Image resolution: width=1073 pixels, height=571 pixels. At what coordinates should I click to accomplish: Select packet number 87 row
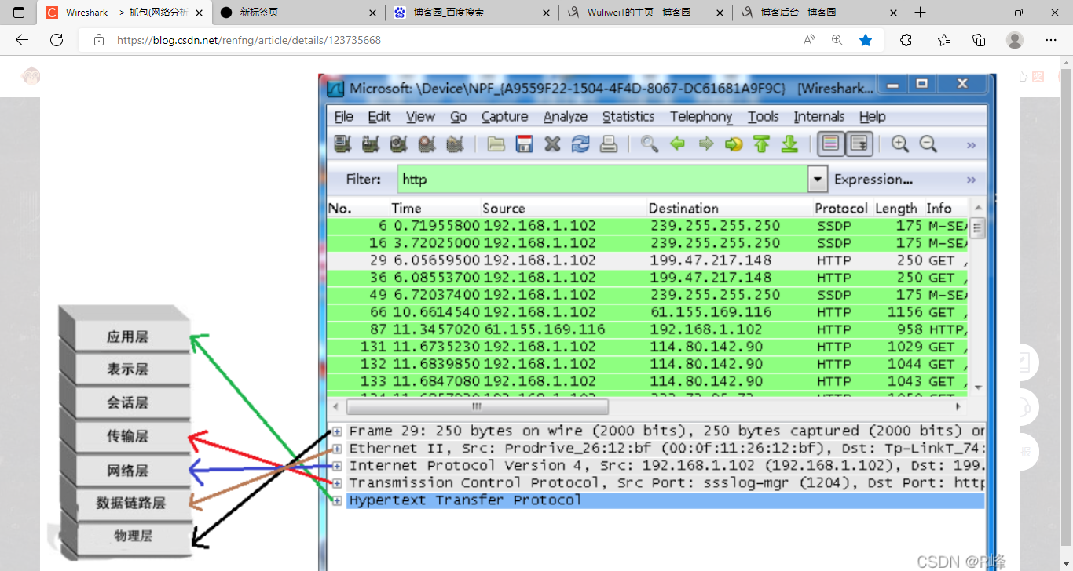click(x=649, y=329)
